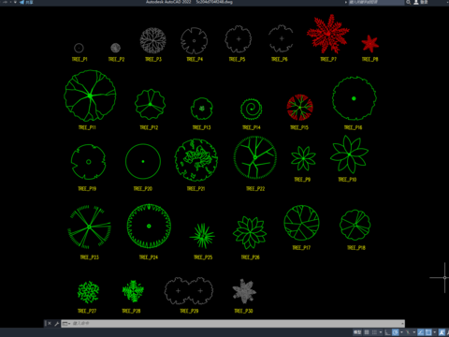Viewport: 449px width, 337px height.
Task: Select the TREE_P14 spiral tree symbol
Action: 252,109
